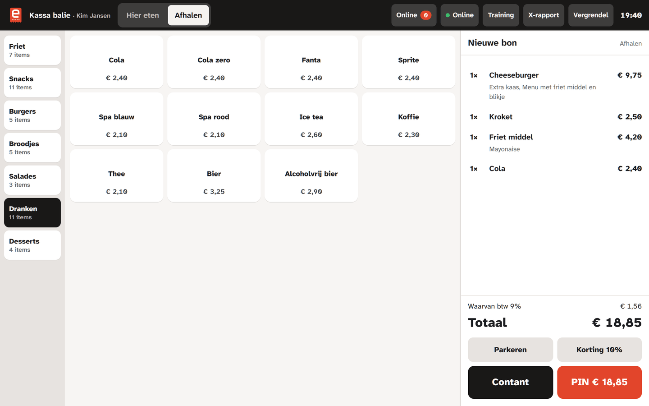Image resolution: width=649 pixels, height=406 pixels.
Task: Open the Salades category
Action: point(32,180)
